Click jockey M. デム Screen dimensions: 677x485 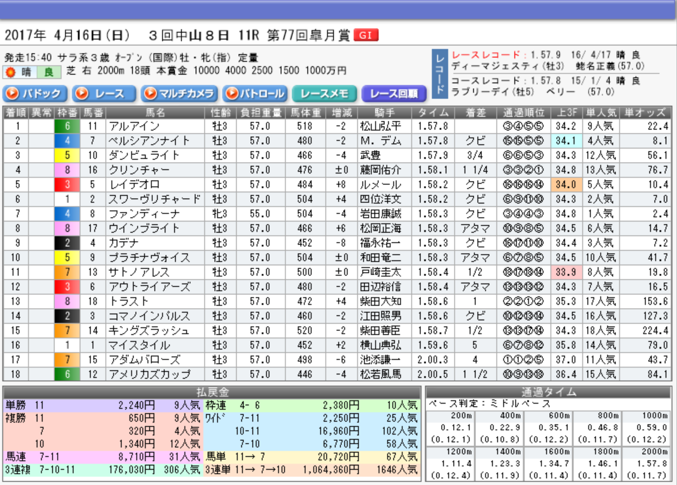click(380, 141)
